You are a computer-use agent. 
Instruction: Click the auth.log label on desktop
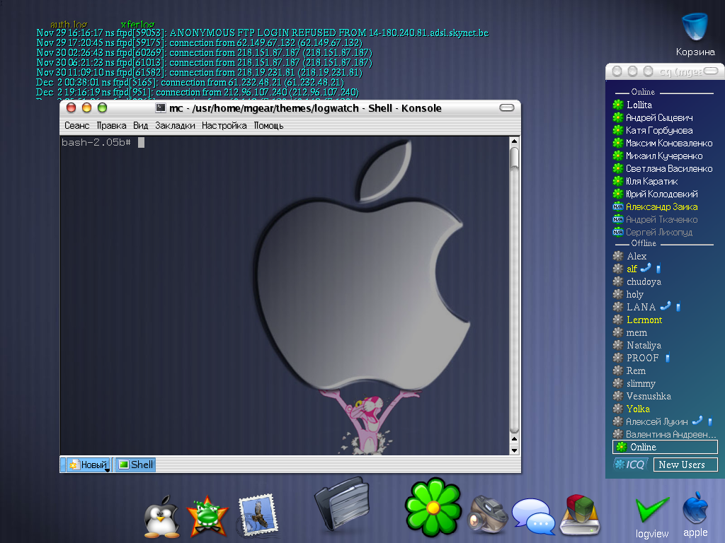click(x=69, y=24)
